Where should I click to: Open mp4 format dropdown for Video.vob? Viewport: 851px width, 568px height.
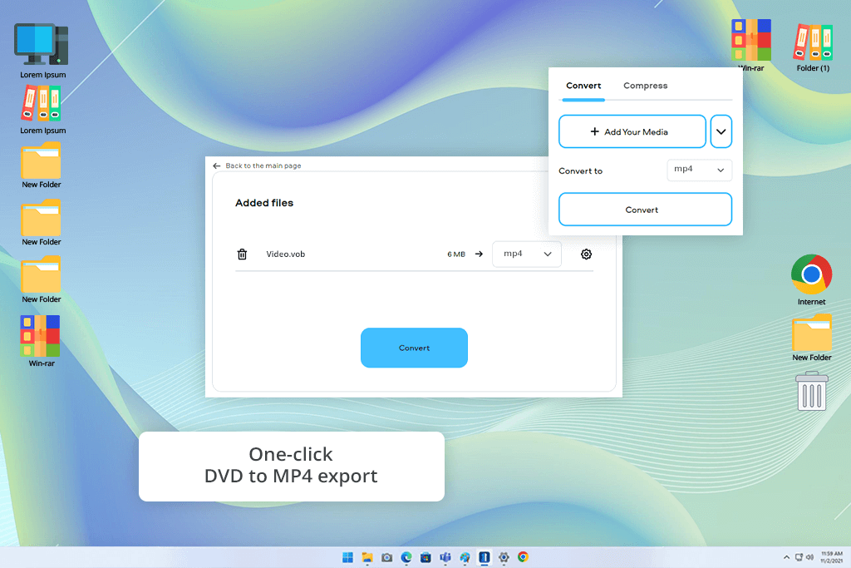point(526,254)
